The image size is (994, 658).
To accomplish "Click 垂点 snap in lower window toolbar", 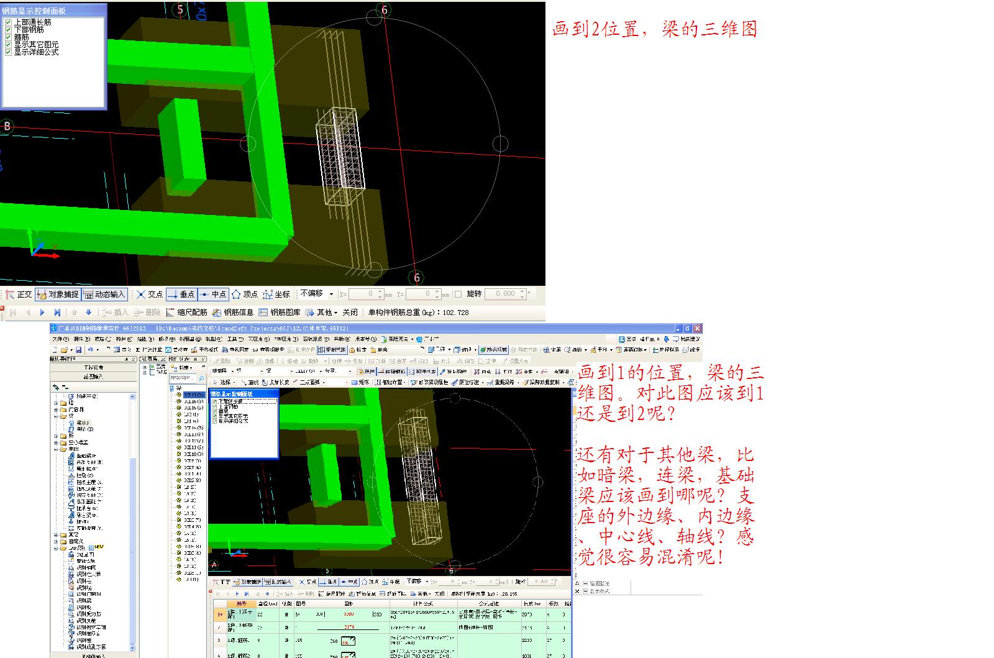I will 329,582.
